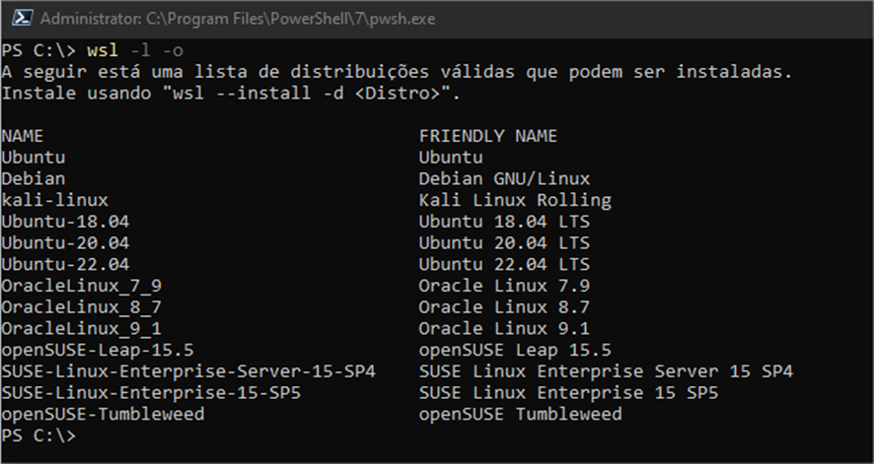Image resolution: width=874 pixels, height=464 pixels.
Task: Click the NAME column header
Action: coord(23,136)
